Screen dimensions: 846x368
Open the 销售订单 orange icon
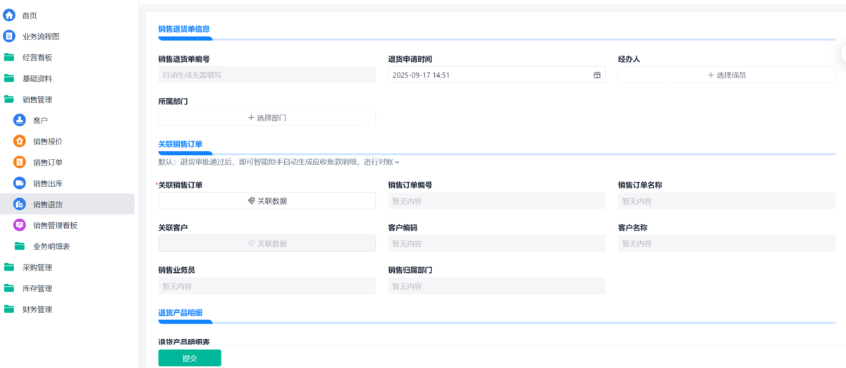click(x=20, y=162)
